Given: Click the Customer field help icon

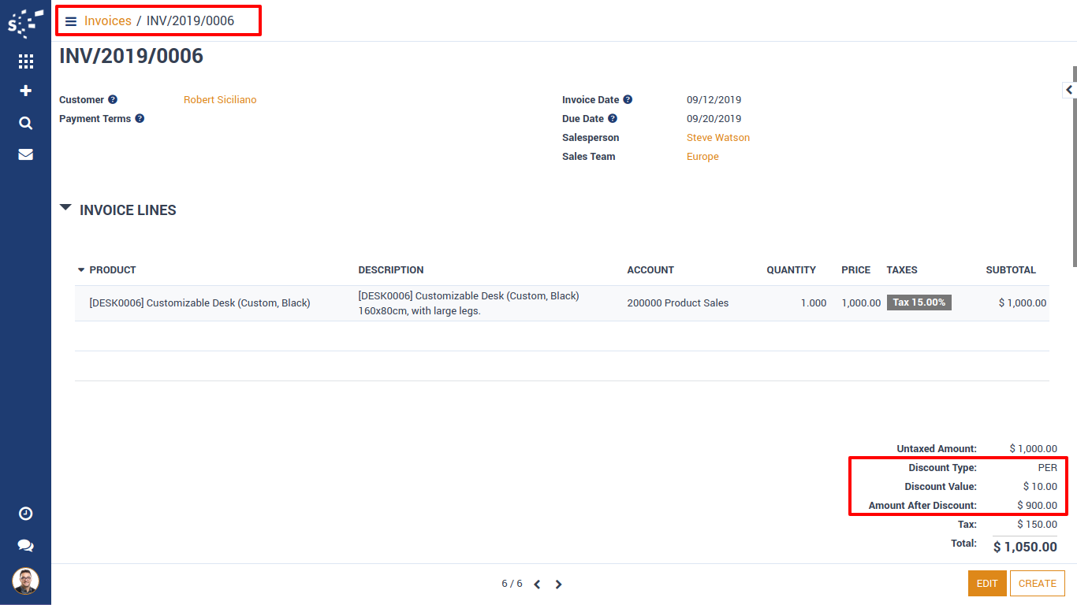Looking at the screenshot, I should (x=113, y=100).
